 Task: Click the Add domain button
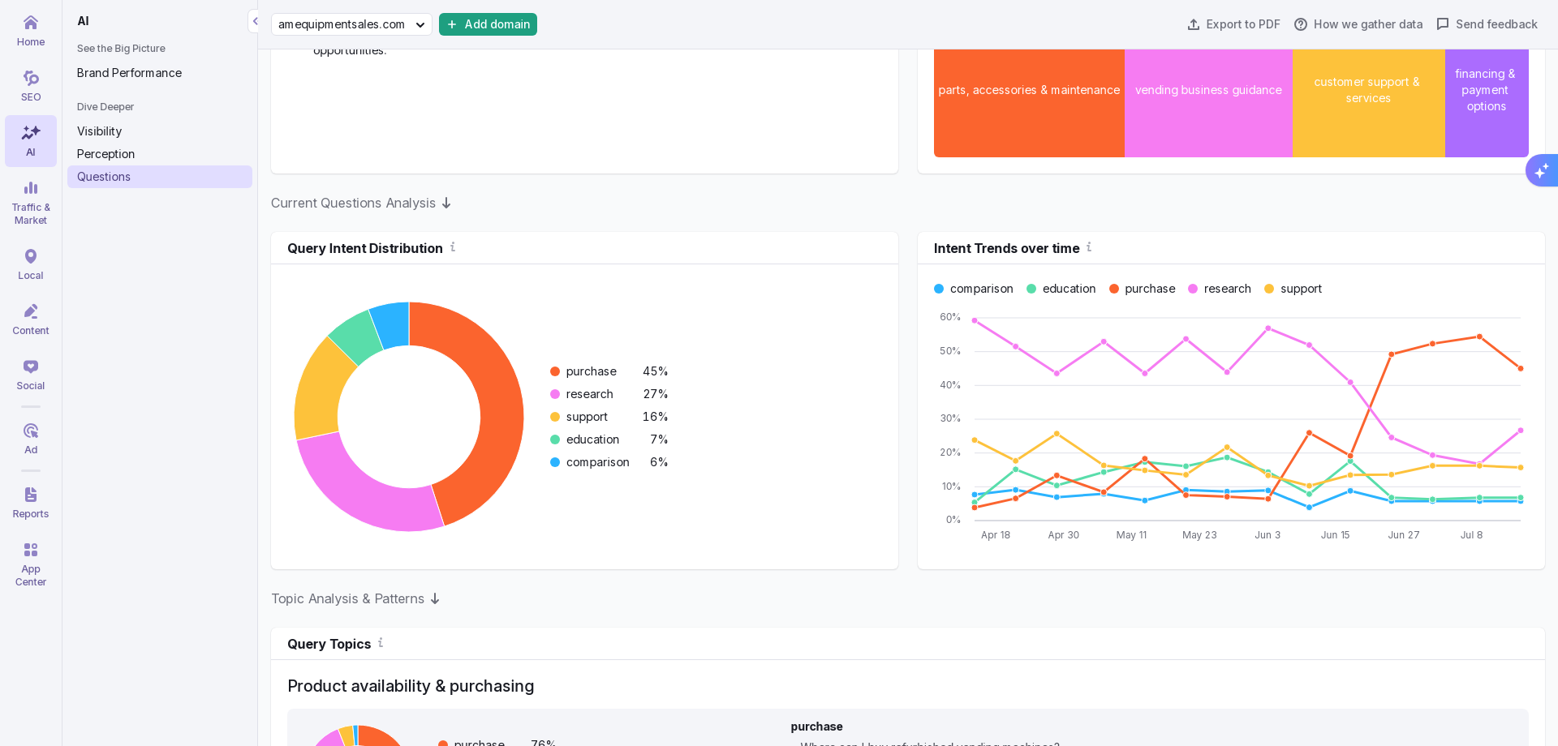488,24
